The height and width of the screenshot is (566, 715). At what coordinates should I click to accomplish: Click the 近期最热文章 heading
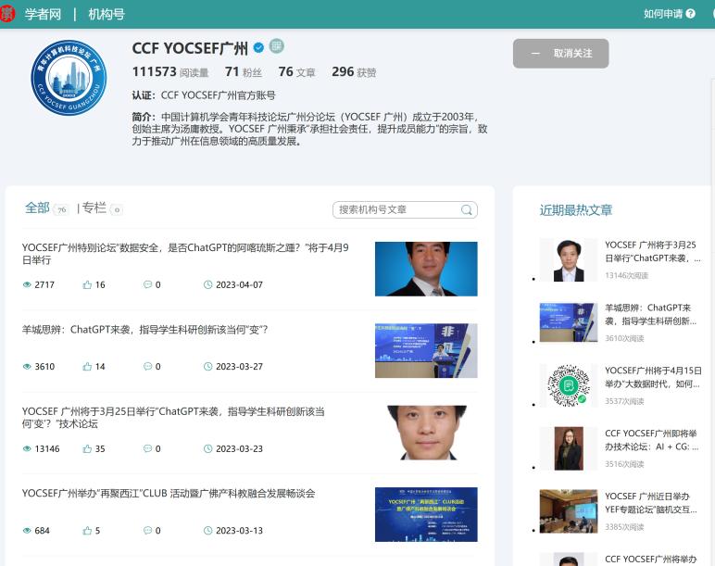575,210
